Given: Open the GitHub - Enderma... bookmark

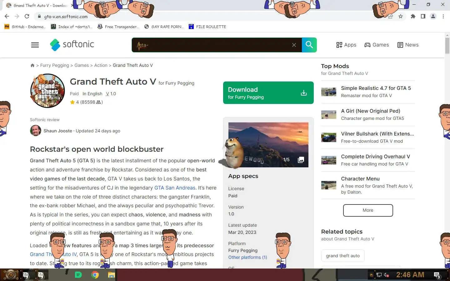Looking at the screenshot, I should [25, 27].
